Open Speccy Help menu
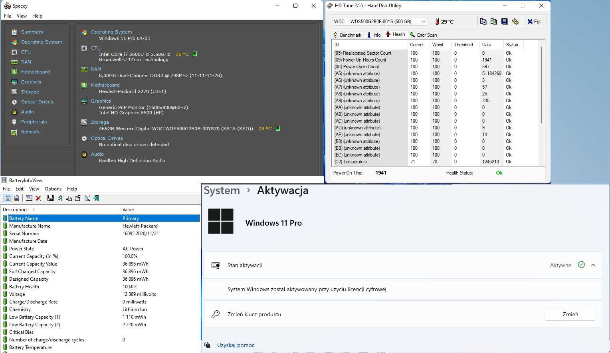Screen dimensions: 610x353 [37, 16]
